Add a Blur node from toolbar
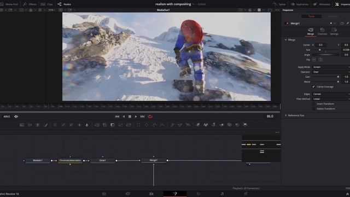This screenshot has height=197, width=350. pyautogui.click(x=87, y=125)
